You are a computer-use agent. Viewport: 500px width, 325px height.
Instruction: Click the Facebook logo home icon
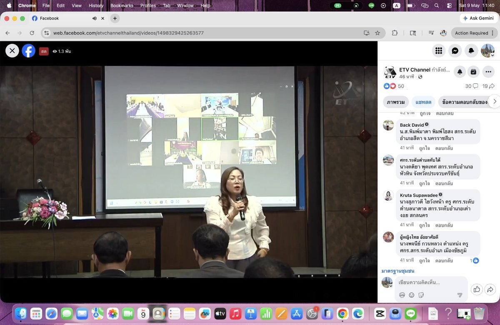pos(29,51)
